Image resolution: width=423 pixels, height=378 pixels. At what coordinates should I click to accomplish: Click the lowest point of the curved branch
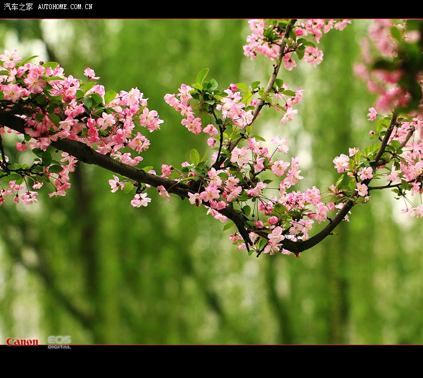tap(296, 246)
